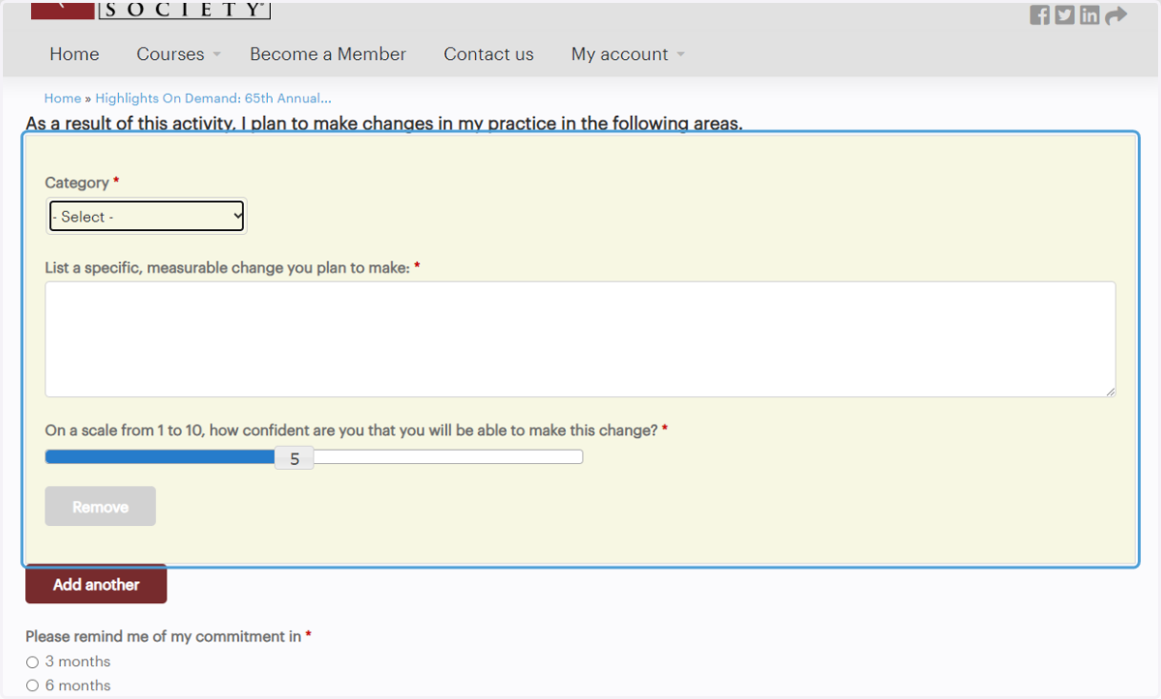Open the Category select dropdown
The image size is (1161, 699).
point(147,217)
